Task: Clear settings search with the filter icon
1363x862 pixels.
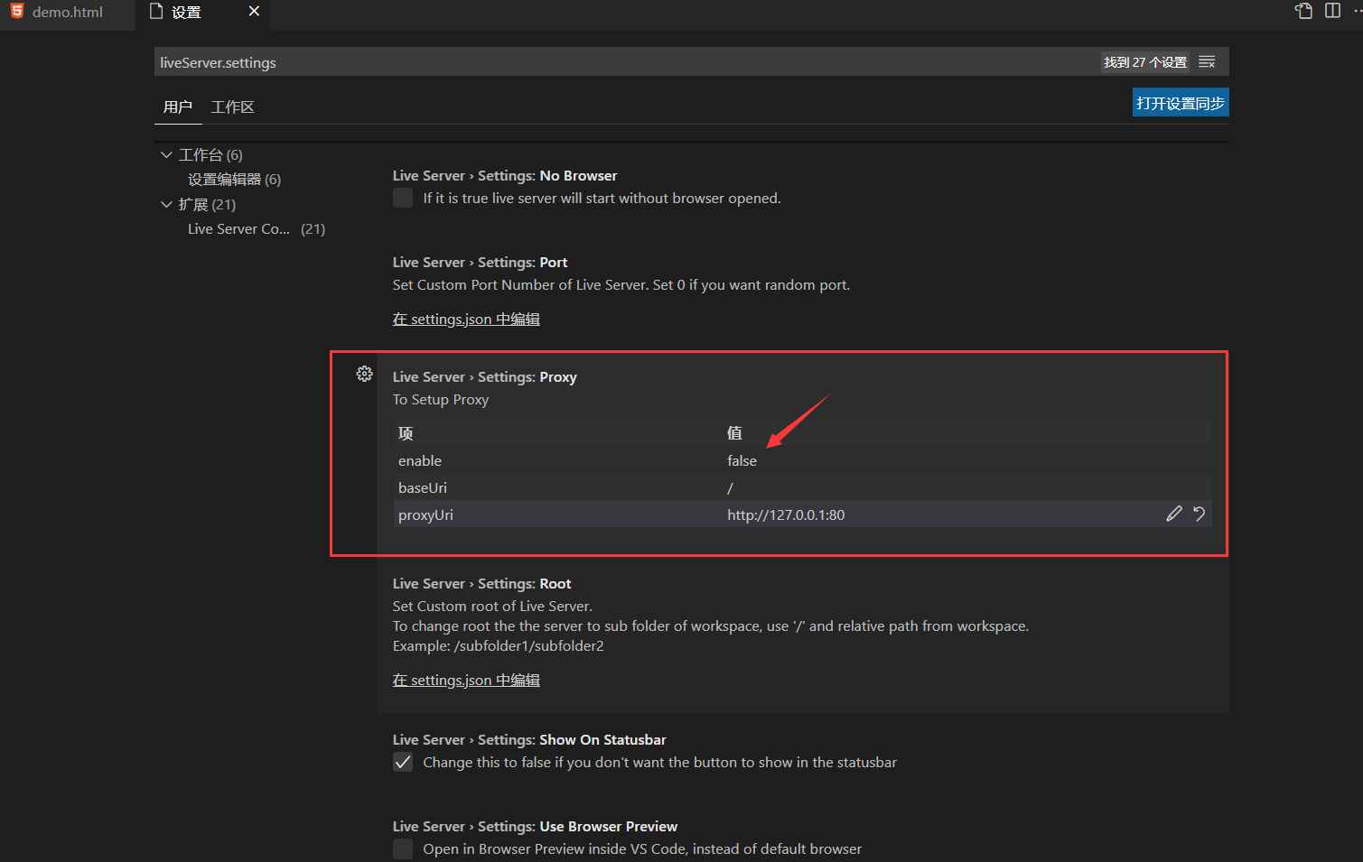Action: click(1207, 62)
